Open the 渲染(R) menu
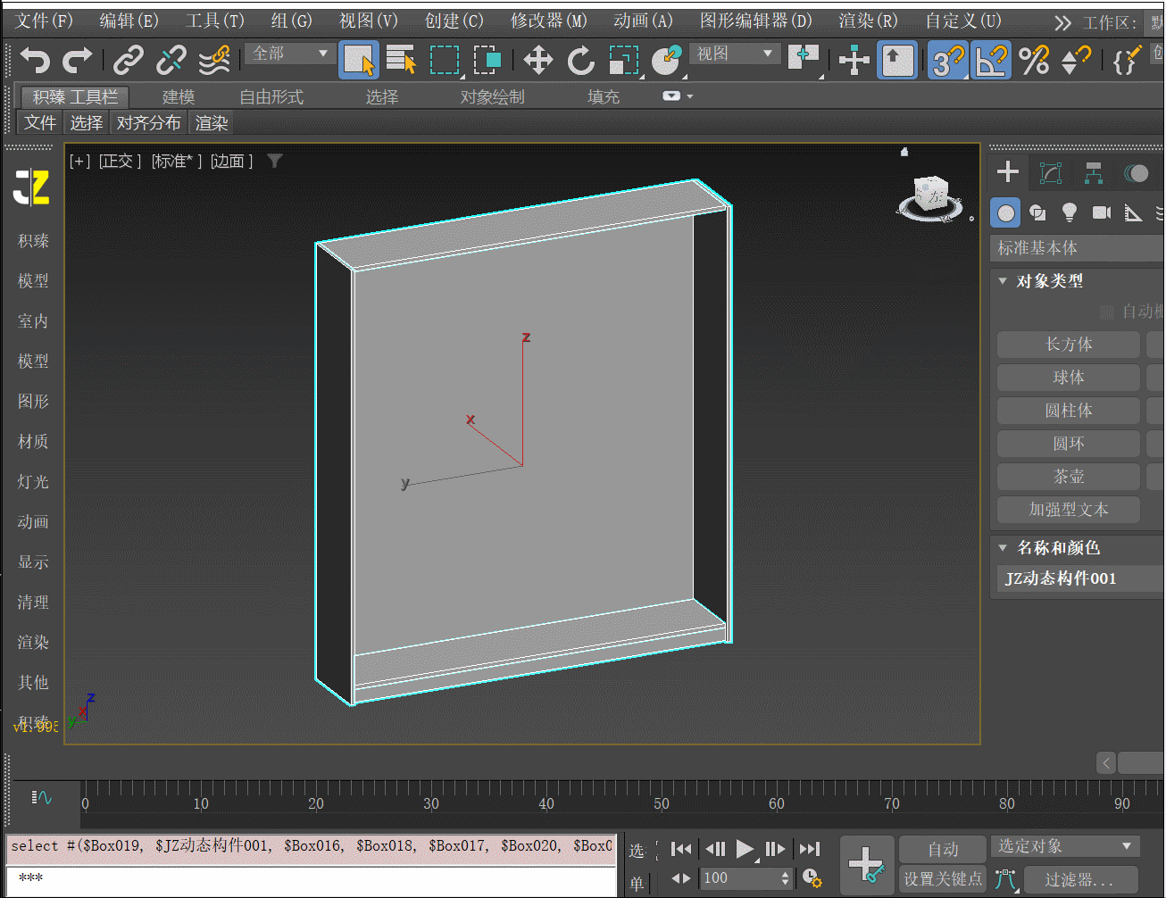The height and width of the screenshot is (898, 1166). click(x=868, y=21)
